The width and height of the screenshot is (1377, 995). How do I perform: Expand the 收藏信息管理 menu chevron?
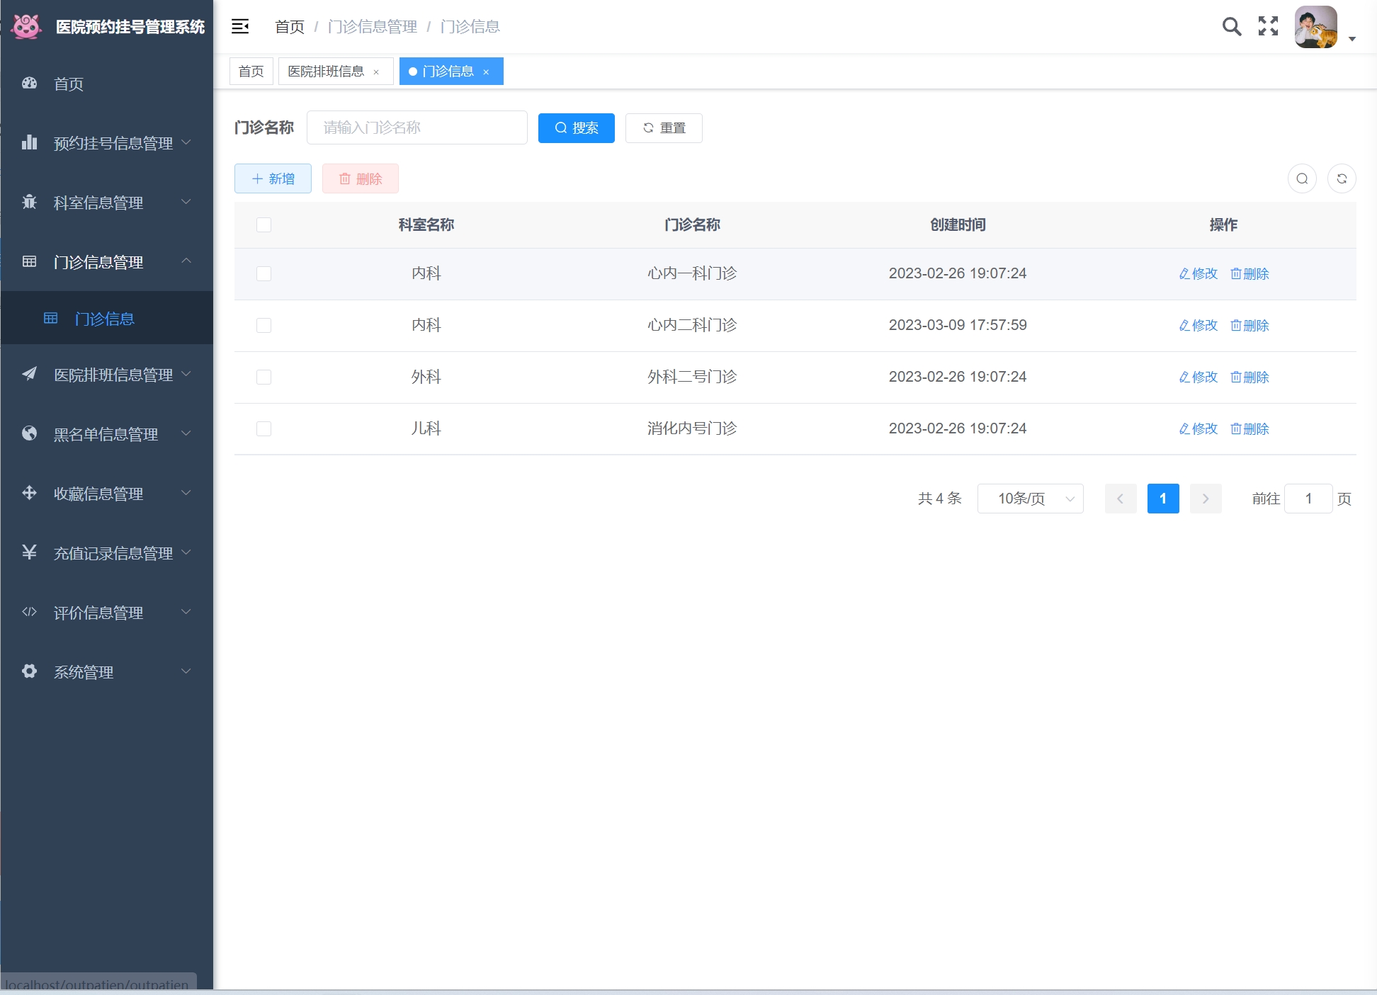click(x=186, y=492)
